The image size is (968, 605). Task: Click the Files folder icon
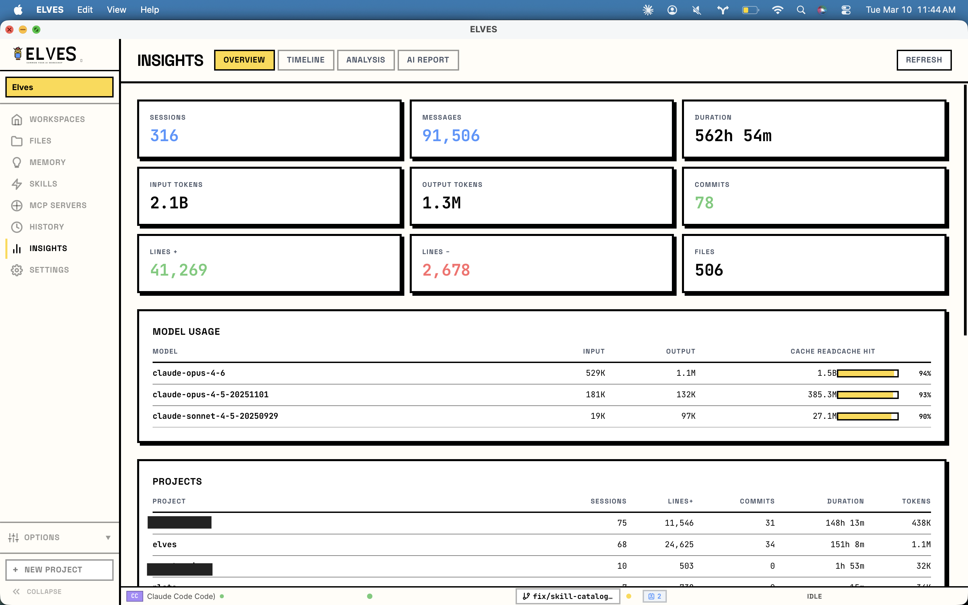(x=16, y=141)
